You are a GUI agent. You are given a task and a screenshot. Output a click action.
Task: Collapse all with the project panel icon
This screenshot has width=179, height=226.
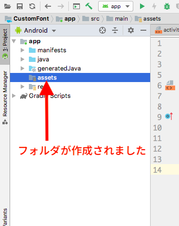[115, 30]
